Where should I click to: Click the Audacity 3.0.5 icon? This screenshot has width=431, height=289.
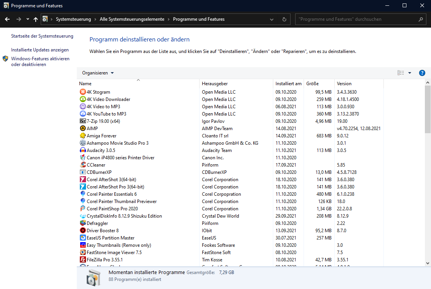[83, 150]
